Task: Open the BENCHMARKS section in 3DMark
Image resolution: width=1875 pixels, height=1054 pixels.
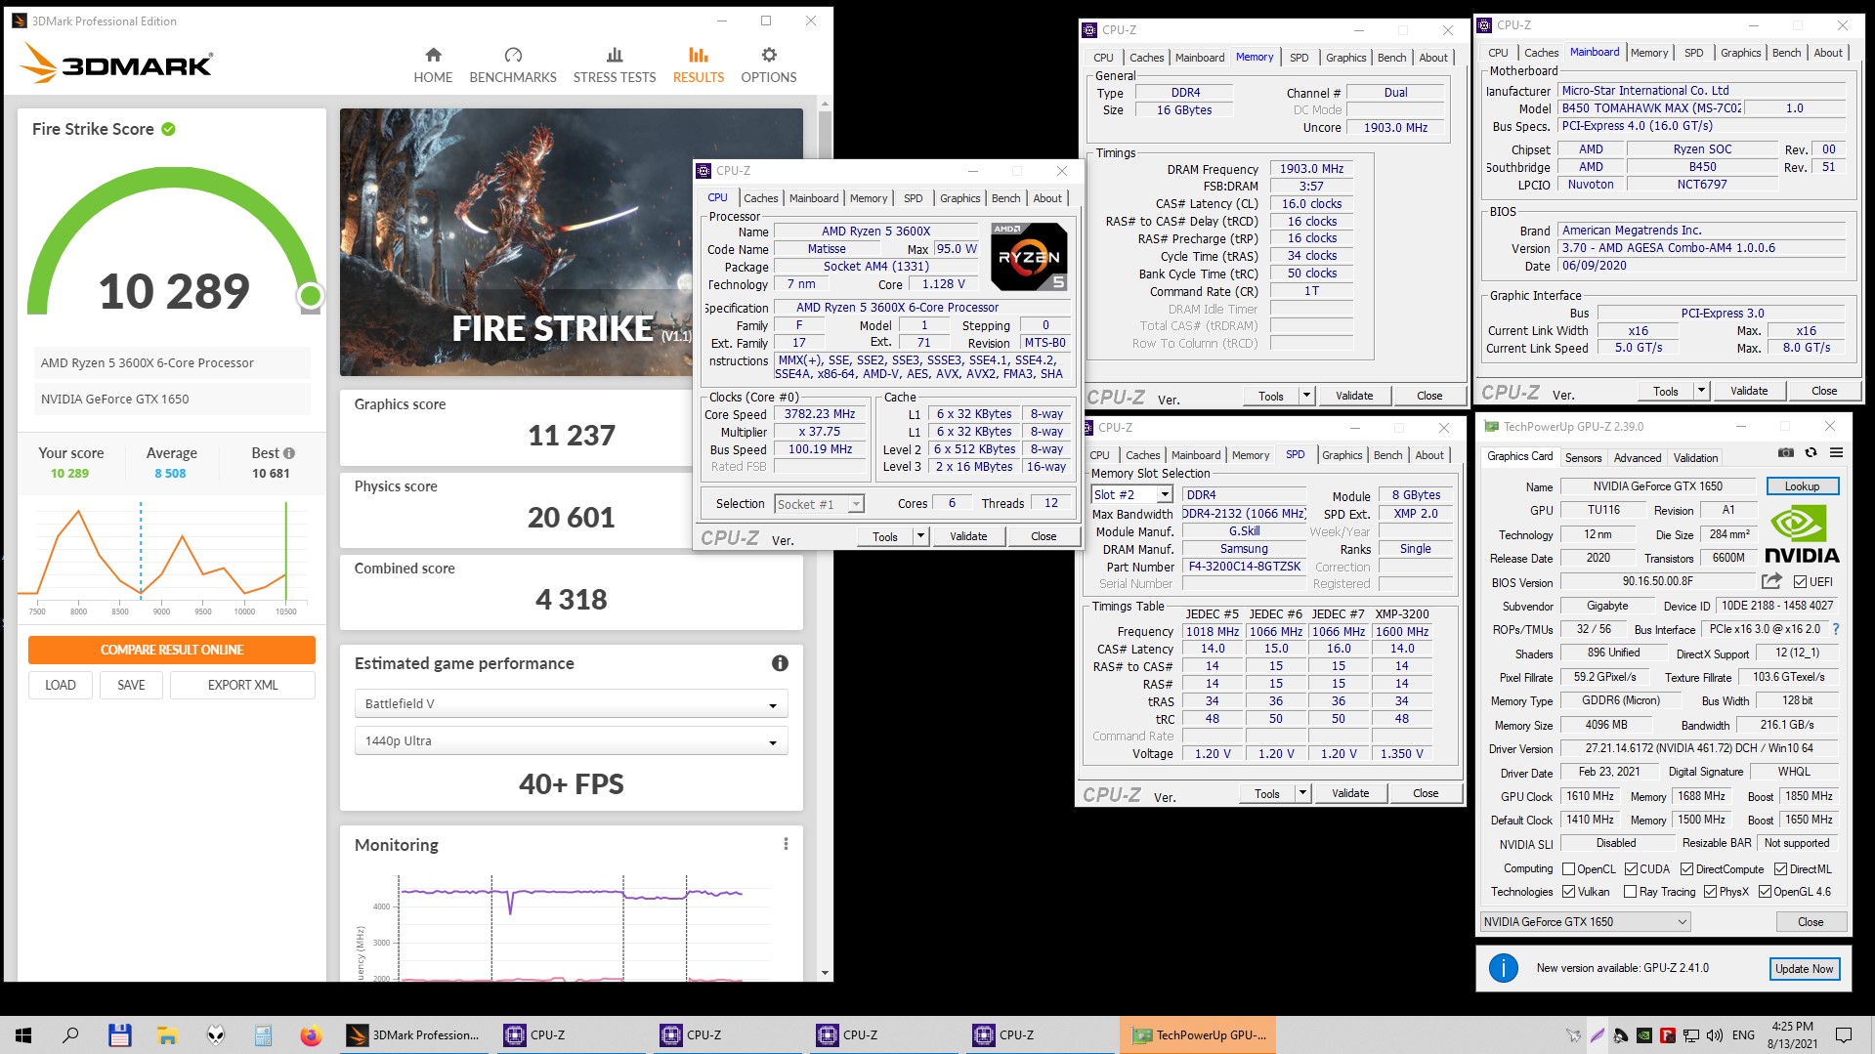Action: click(513, 65)
